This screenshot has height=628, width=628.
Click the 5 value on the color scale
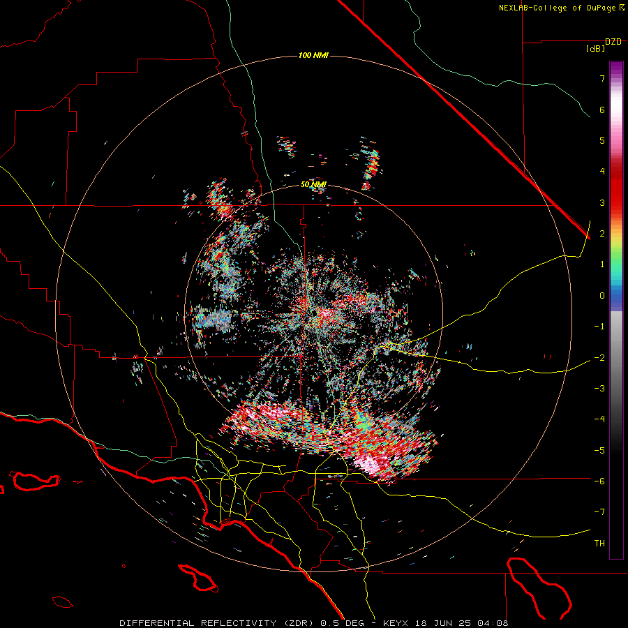coord(602,140)
